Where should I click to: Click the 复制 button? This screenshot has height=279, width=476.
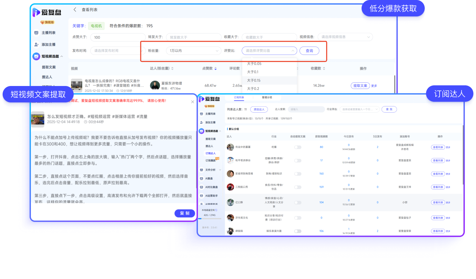point(184,213)
